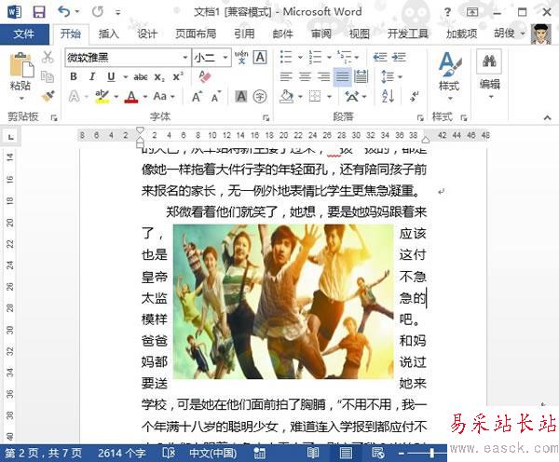The width and height of the screenshot is (559, 462).
Task: Open the Font dialog launcher
Action: [266, 117]
